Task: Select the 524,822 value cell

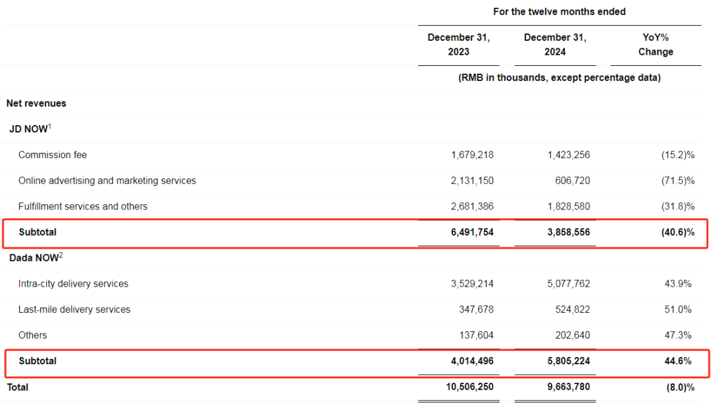Action: pyautogui.click(x=573, y=310)
